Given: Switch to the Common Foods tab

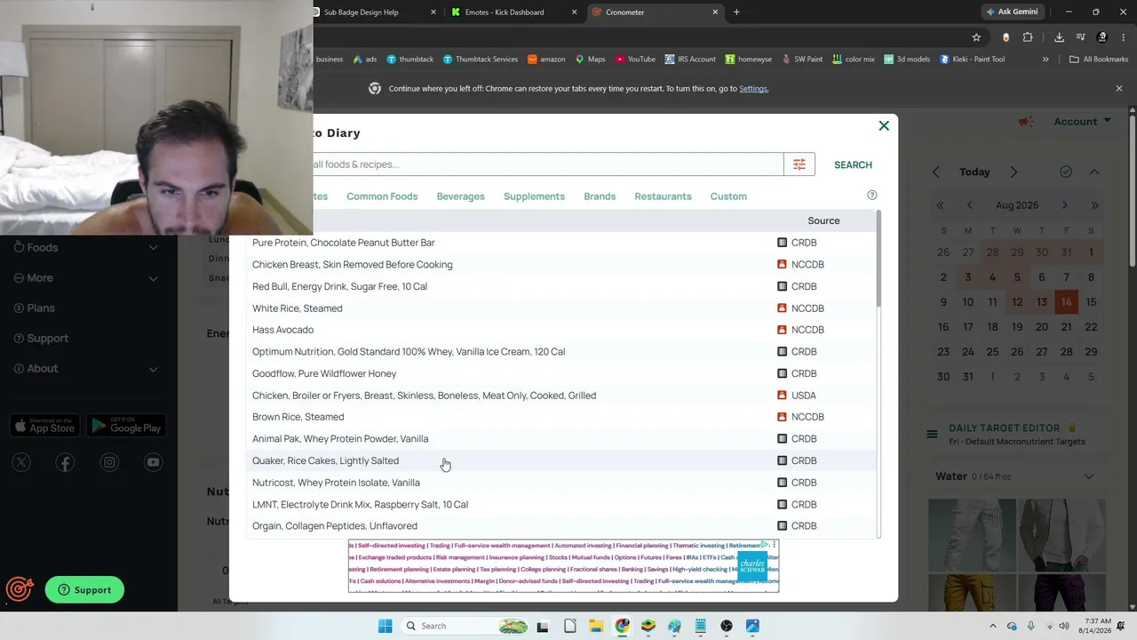Looking at the screenshot, I should [382, 196].
